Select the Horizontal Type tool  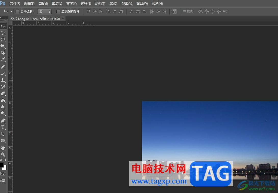(x=3, y=127)
